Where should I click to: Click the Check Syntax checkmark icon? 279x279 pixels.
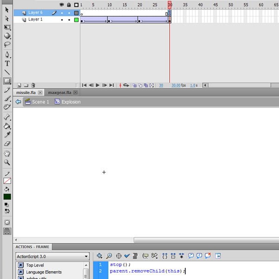tap(127, 256)
